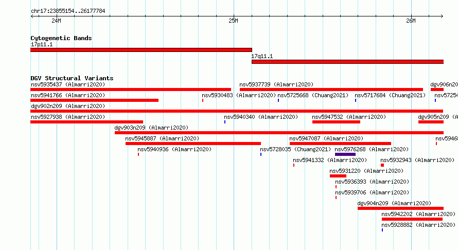This screenshot has width=458, height=250.
Task: Click the 17p11.1 cytogenetic band bar
Action: click(141, 50)
